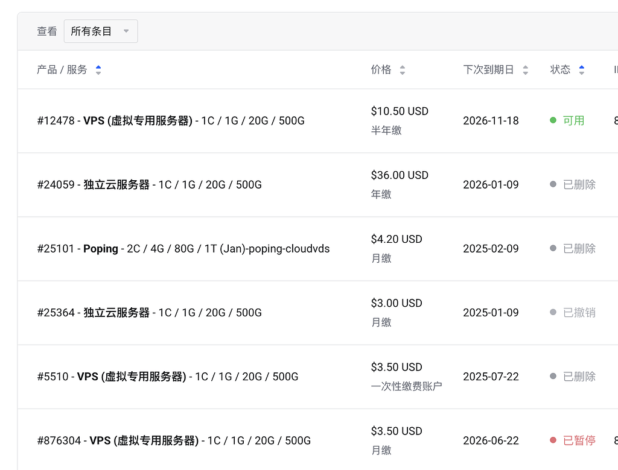Sort by 价格 column arrows
The width and height of the screenshot is (618, 470).
[x=403, y=70]
